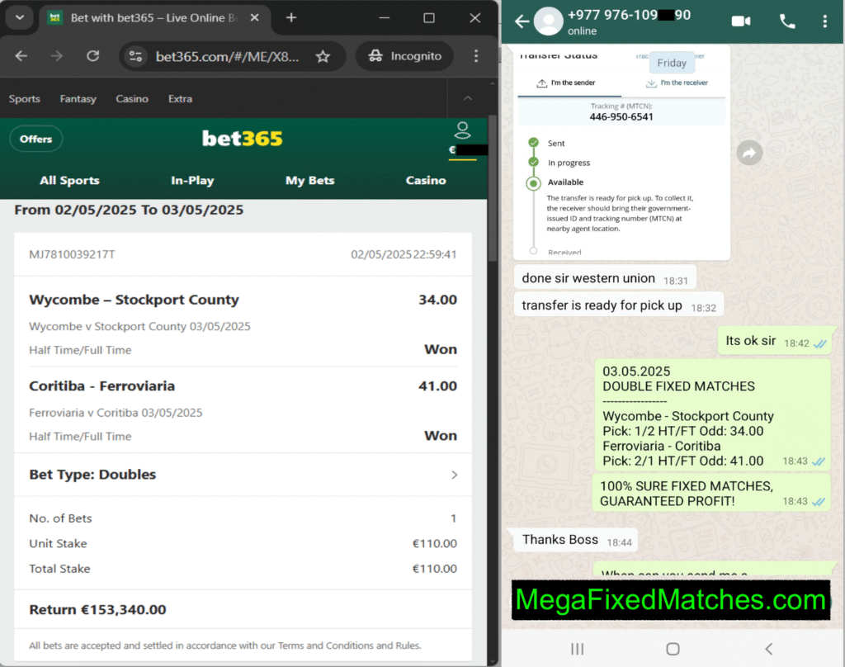Click the tracking number 446-950-6541

621,117
